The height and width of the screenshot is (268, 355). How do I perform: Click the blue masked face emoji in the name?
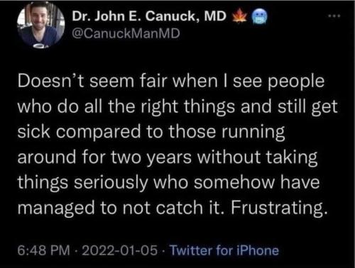click(x=258, y=17)
